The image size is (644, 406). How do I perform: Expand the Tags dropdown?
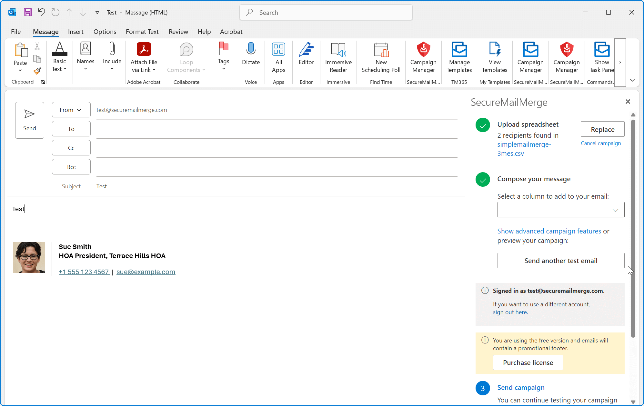point(223,69)
